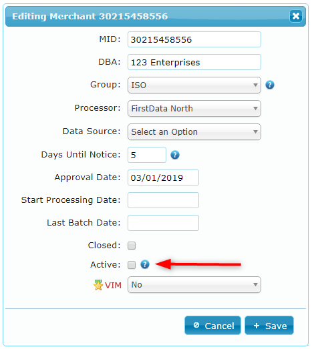Image resolution: width=312 pixels, height=349 pixels.
Task: Click the red VIM label link
Action: pos(113,286)
